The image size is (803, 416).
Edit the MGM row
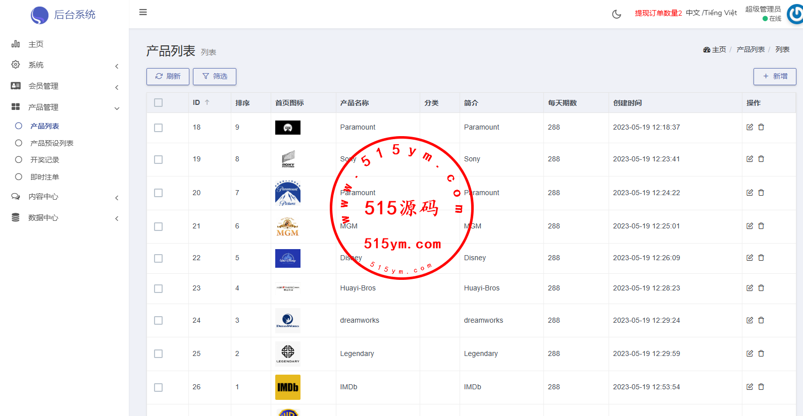click(749, 226)
